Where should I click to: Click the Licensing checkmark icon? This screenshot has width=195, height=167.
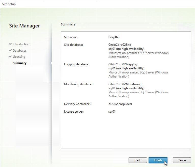(10, 56)
